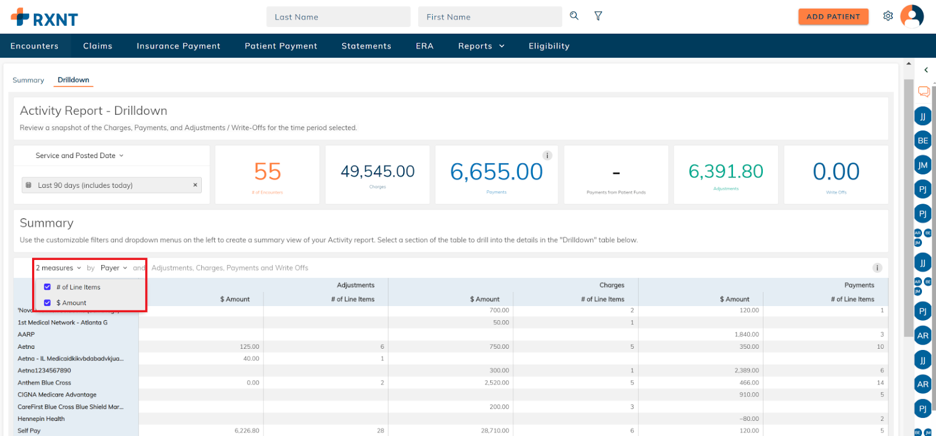The height and width of the screenshot is (436, 936).
Task: Select the CIGNA Medicare Advantage payer row
Action: [x=57, y=394]
